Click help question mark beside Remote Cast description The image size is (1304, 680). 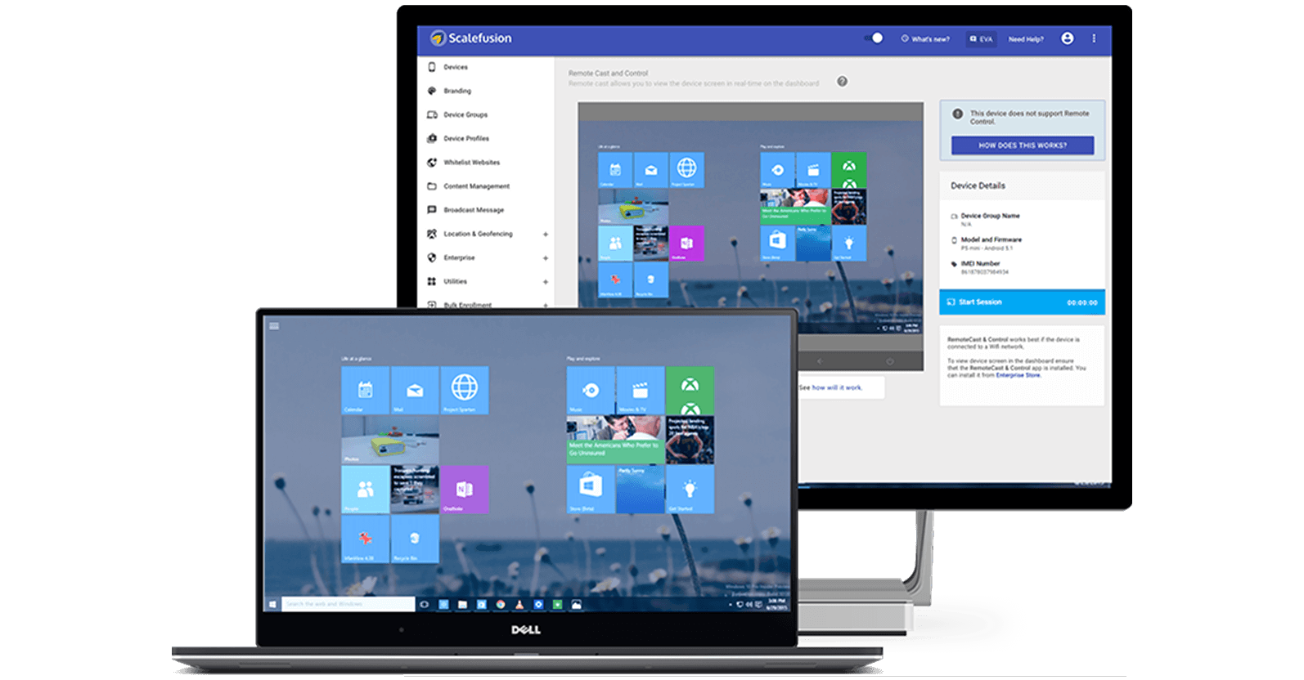click(x=842, y=82)
